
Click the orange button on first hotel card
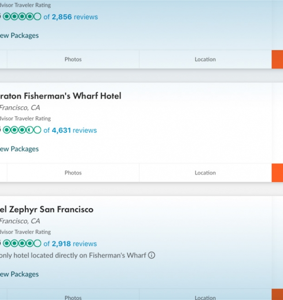277,59
